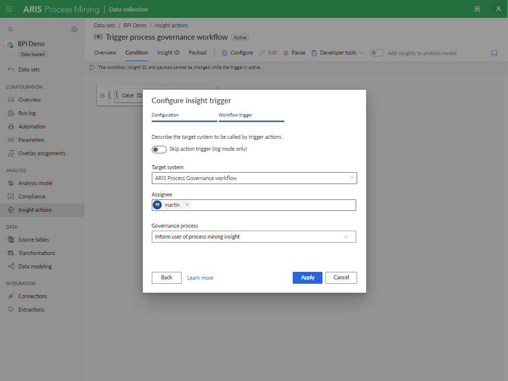Click the ARIS Process Mining logo text
Screen dimensions: 508x381
click(x=61, y=9)
